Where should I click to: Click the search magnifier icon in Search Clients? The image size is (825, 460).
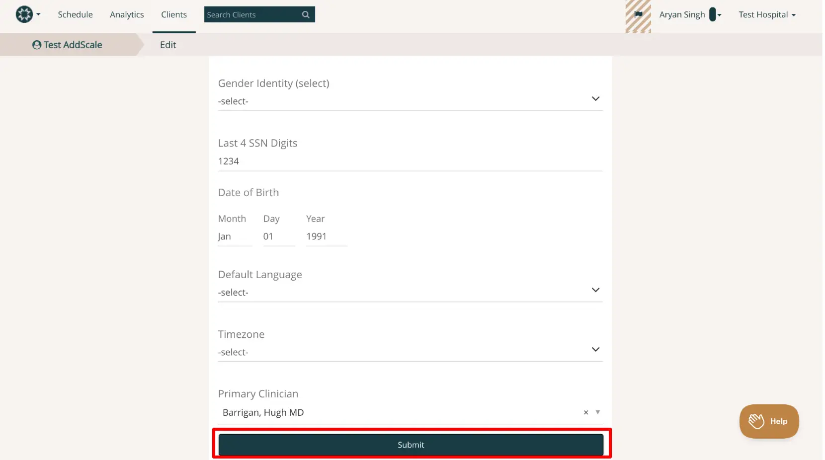(305, 14)
